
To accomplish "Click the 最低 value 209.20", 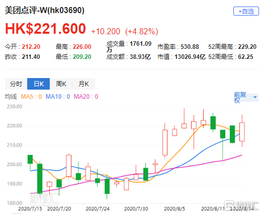I will (x=82, y=57).
